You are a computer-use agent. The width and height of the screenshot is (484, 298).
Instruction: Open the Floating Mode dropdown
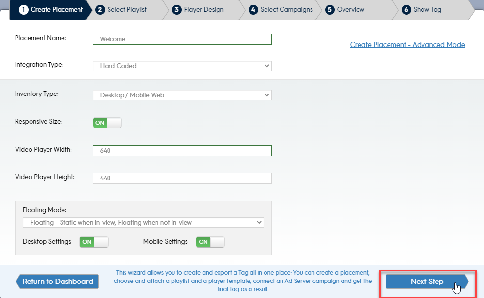pos(143,222)
